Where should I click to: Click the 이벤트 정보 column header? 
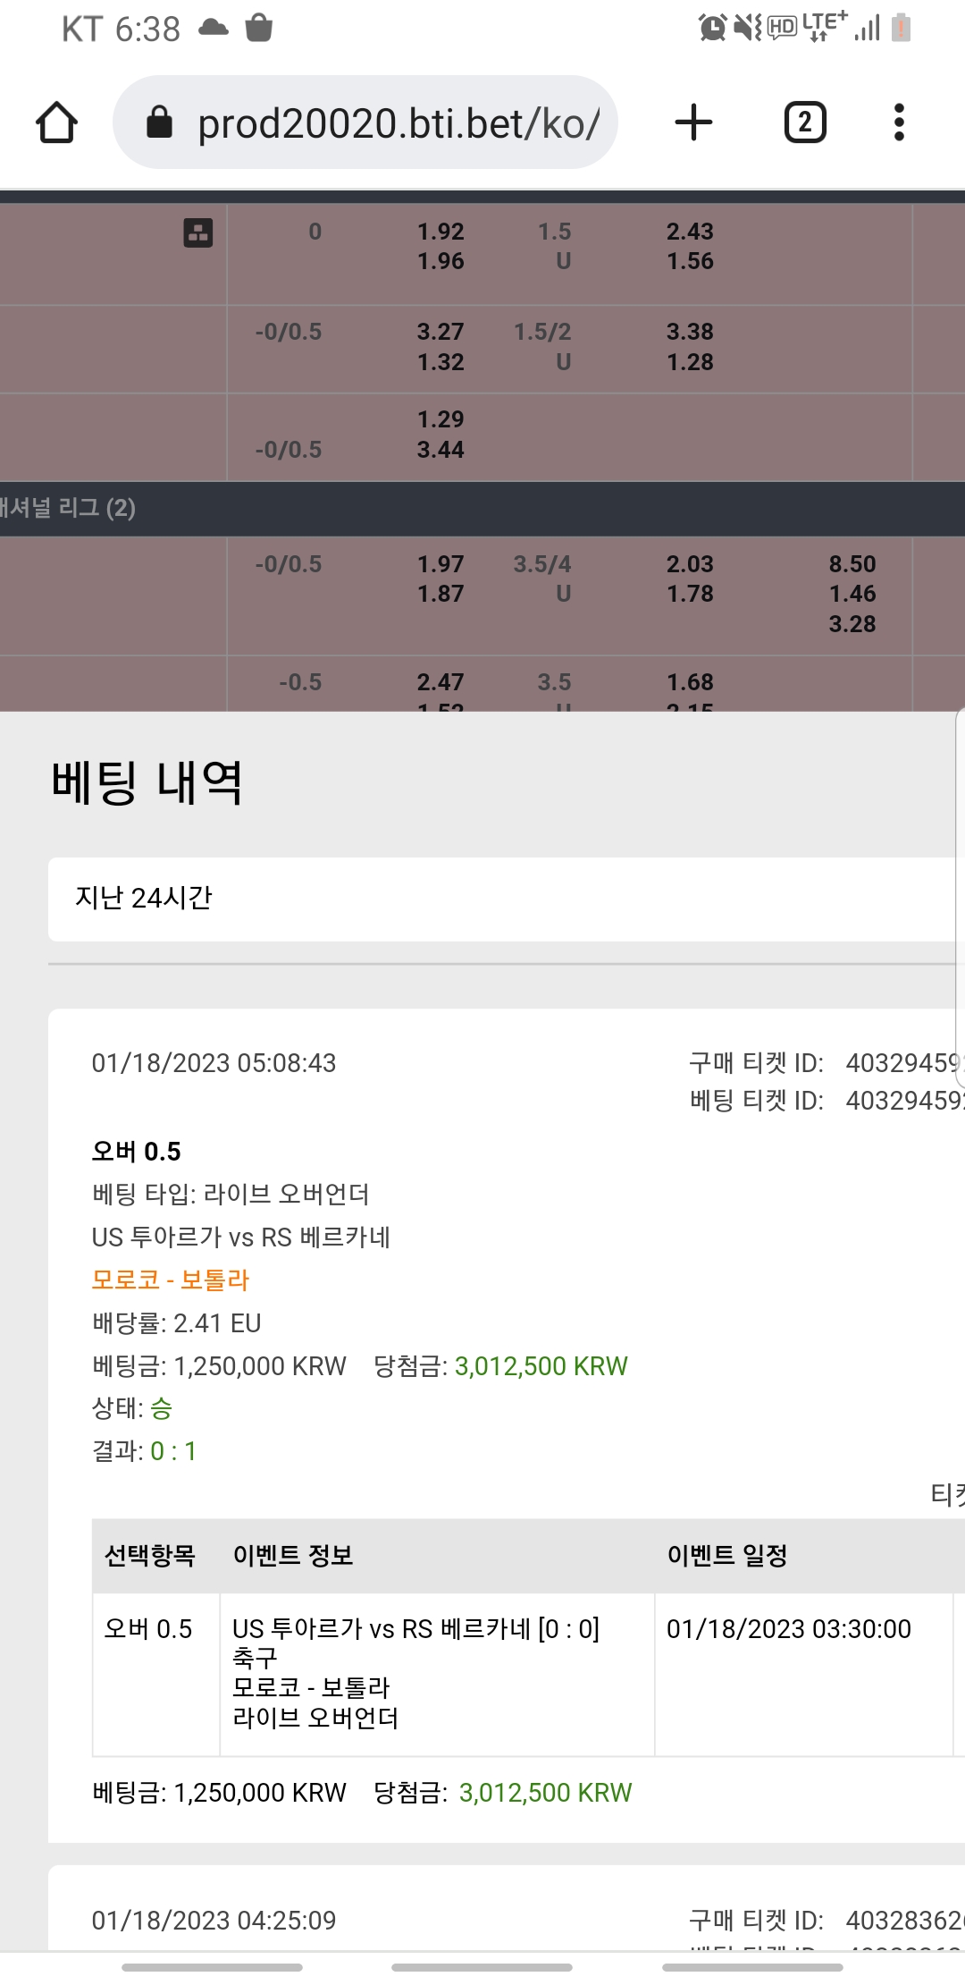(x=293, y=1556)
